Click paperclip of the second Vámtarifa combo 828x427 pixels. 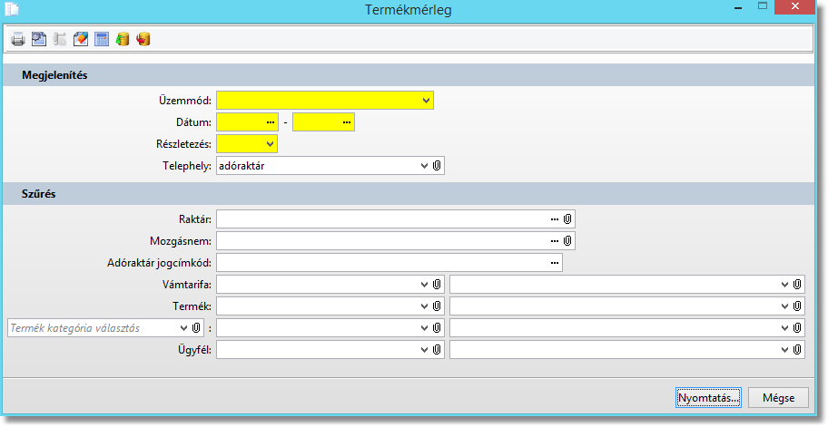click(x=797, y=285)
